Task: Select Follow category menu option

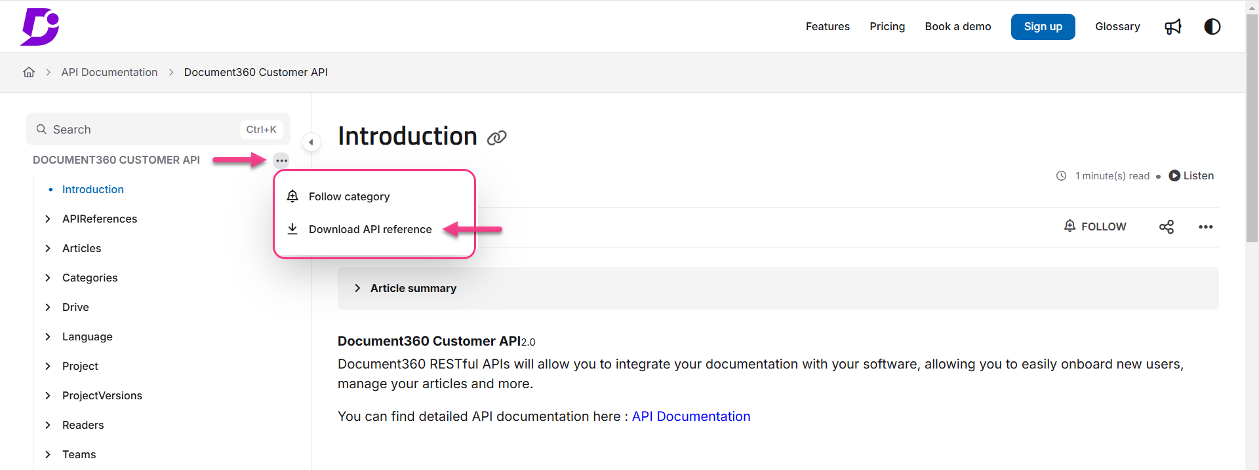Action: coord(349,196)
